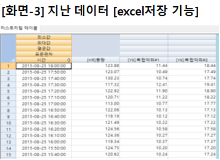Click the [HR]풍량 column header
Image resolution: width=220 pixels, height=160 pixels.
pos(96,60)
